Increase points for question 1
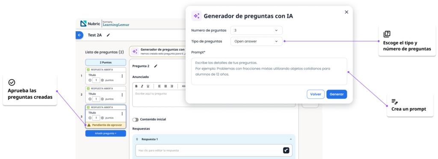Viewport: 438px width, 159px height. point(102,80)
